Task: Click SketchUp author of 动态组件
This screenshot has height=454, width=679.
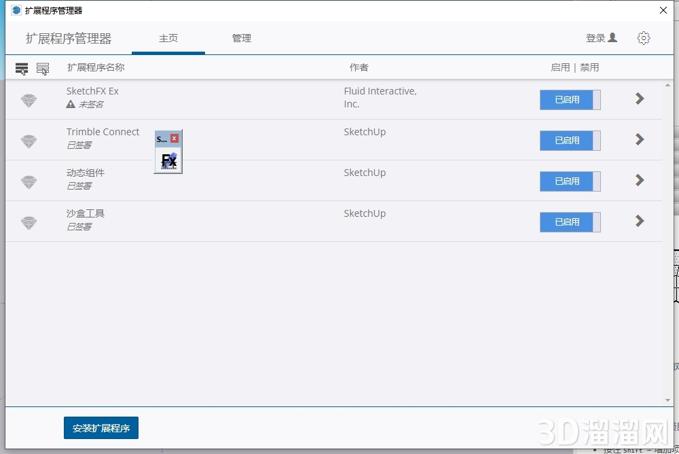Action: pos(365,173)
